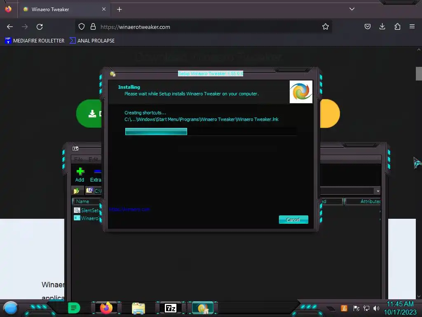Click the Extract button in the 7-Zip window
Image resolution: width=422 pixels, height=317 pixels.
pyautogui.click(x=96, y=175)
